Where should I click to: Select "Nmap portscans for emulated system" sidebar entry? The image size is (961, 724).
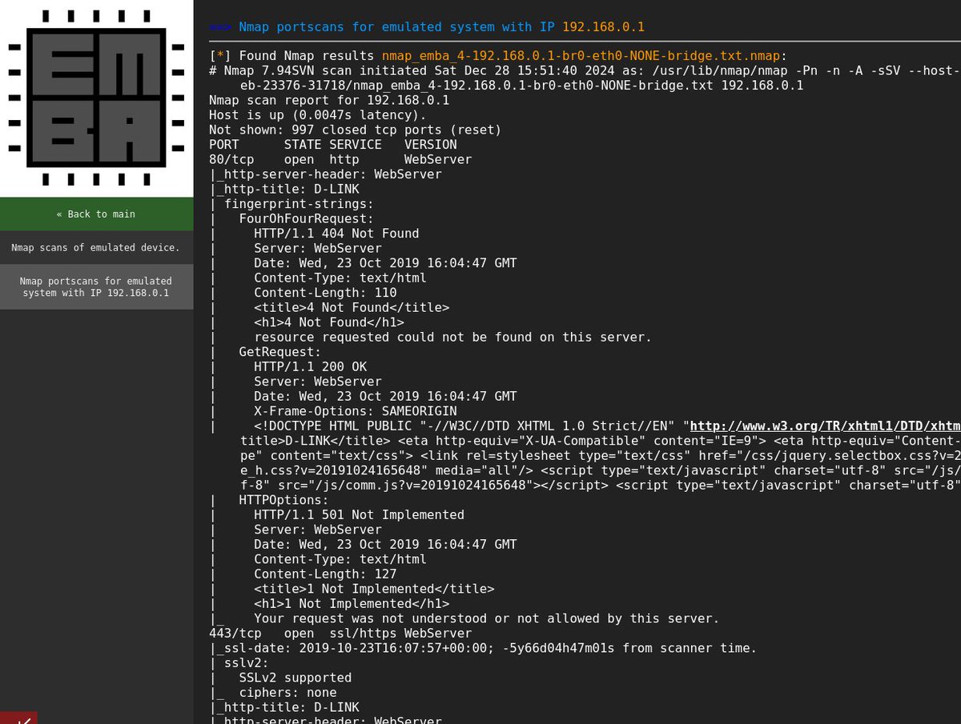(96, 286)
